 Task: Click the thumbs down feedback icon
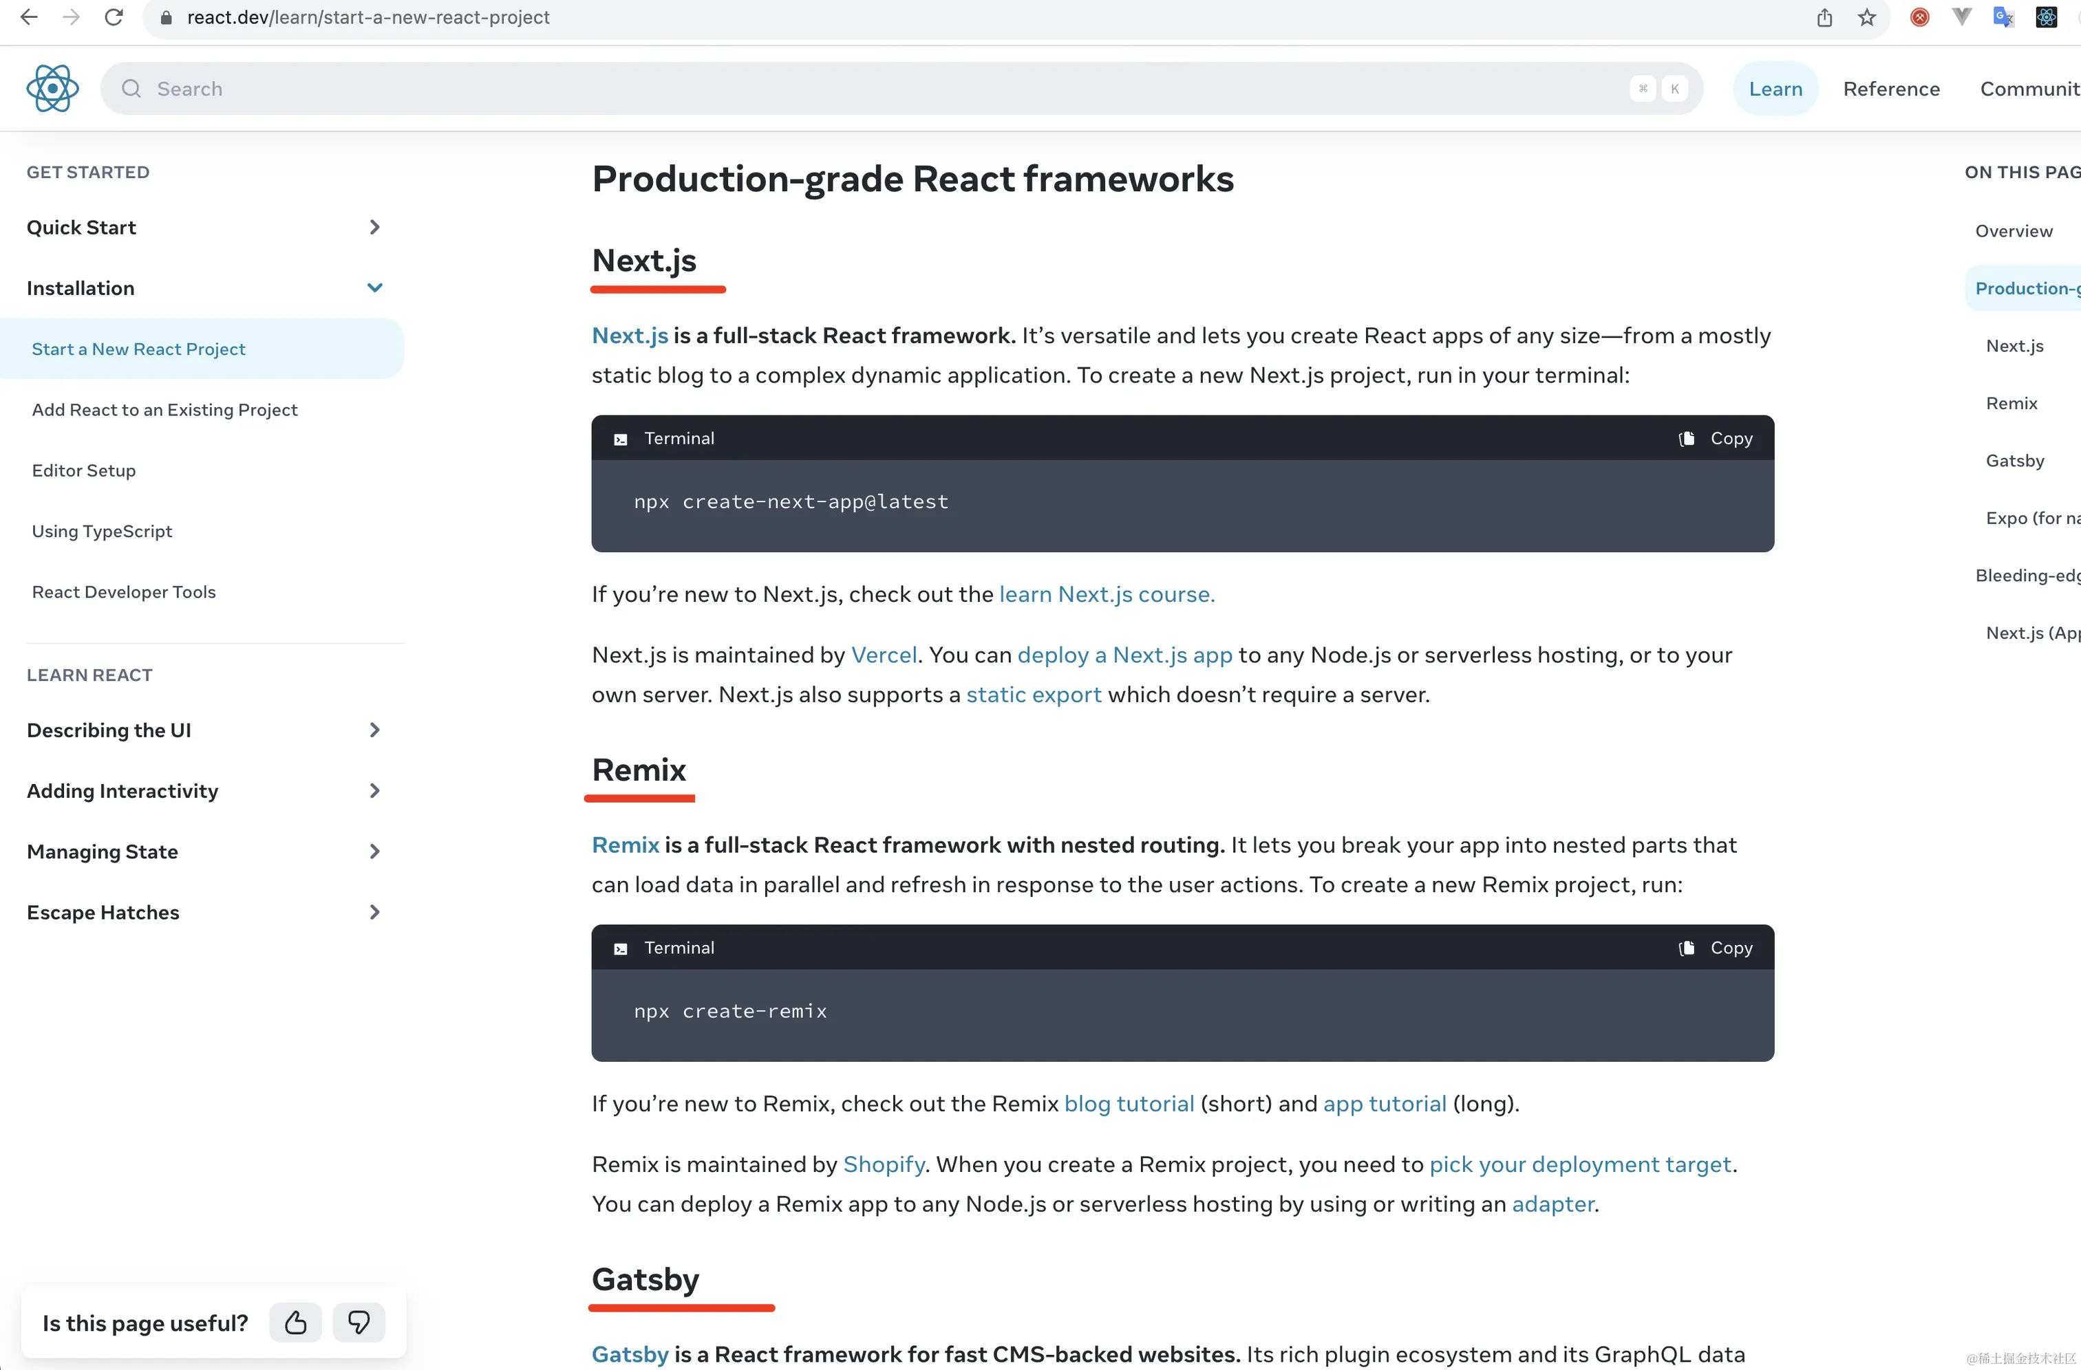tap(359, 1322)
